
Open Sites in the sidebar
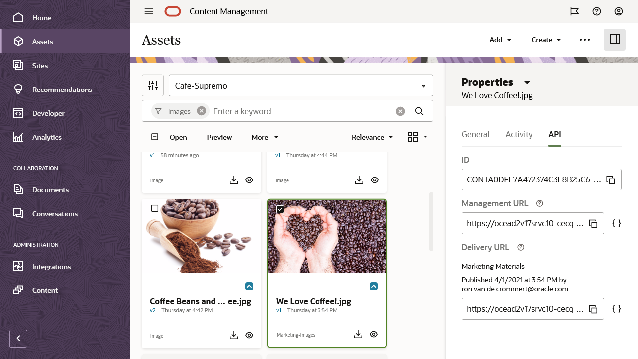(x=65, y=66)
